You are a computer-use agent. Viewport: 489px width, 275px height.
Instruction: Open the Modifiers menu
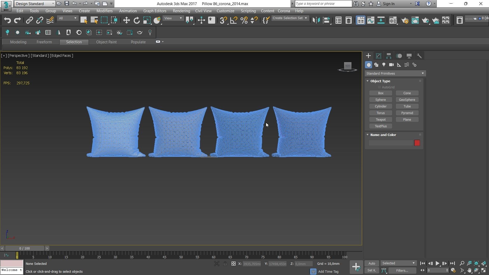coord(104,11)
